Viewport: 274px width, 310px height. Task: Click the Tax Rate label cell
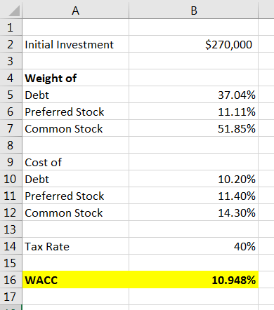[x=75, y=246]
